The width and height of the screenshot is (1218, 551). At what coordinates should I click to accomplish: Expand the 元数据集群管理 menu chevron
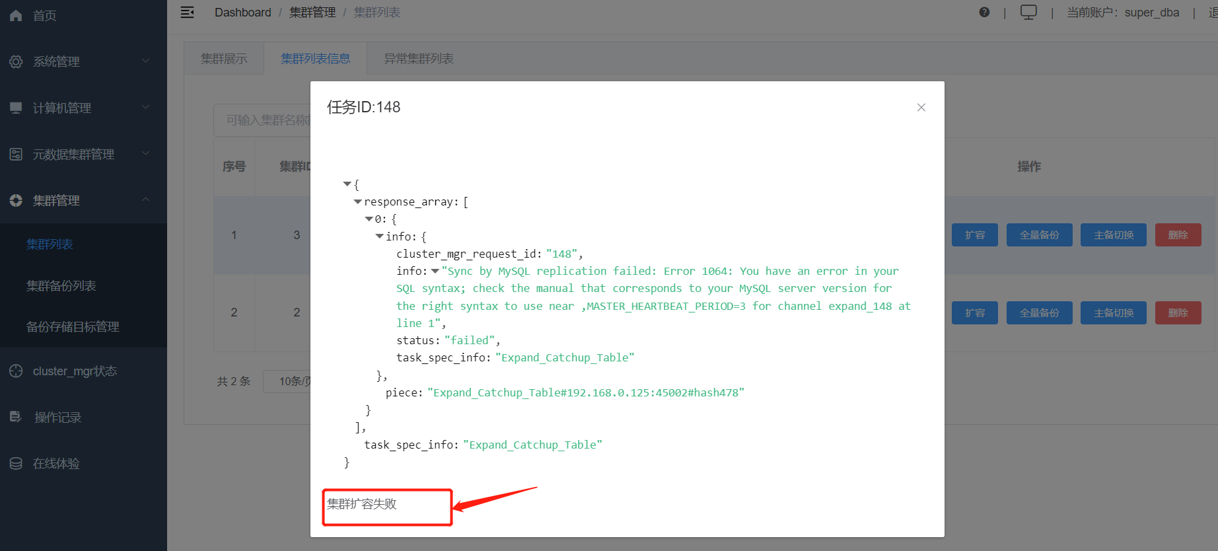click(x=146, y=153)
